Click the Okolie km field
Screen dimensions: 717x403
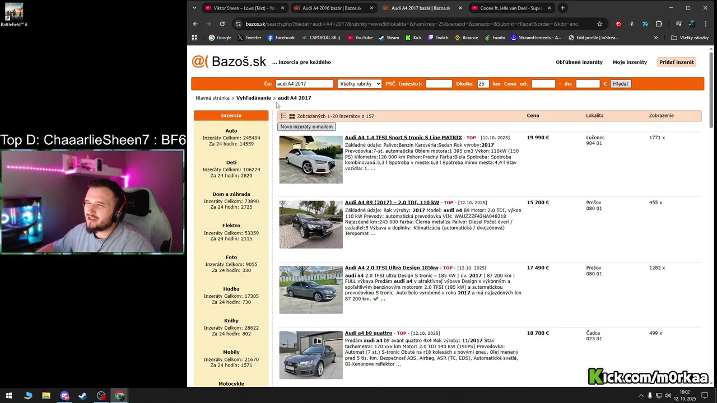coord(483,84)
